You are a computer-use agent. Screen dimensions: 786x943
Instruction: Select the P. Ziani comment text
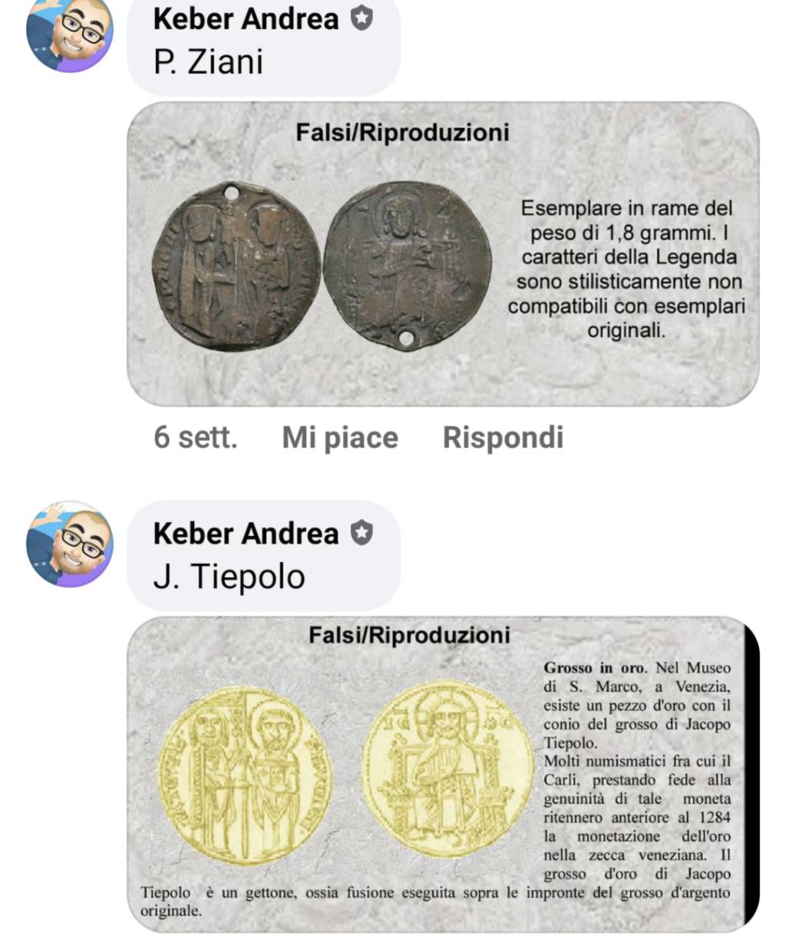click(x=208, y=62)
